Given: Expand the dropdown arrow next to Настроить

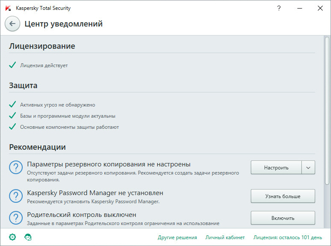Looking at the screenshot, I should (x=308, y=168).
